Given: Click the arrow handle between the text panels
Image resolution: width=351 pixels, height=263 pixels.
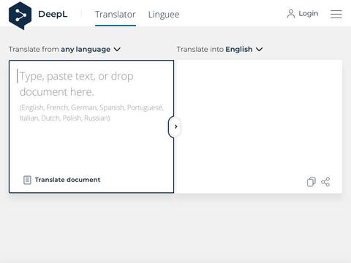Looking at the screenshot, I should [175, 126].
